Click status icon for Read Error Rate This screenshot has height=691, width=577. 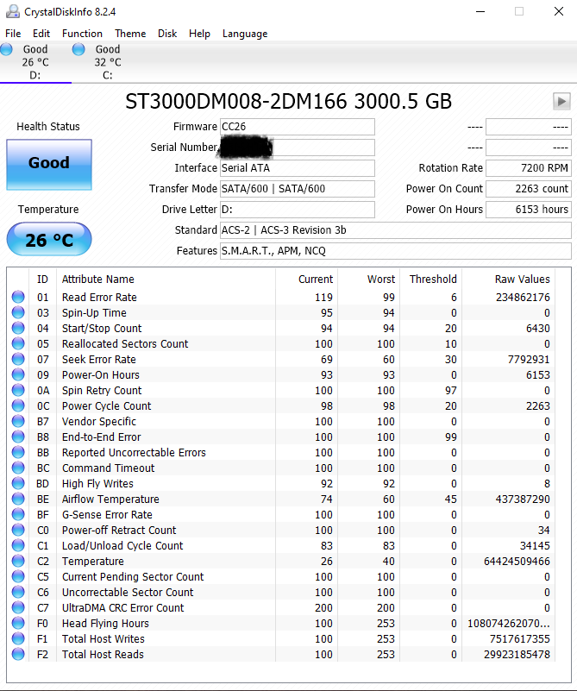click(x=18, y=297)
